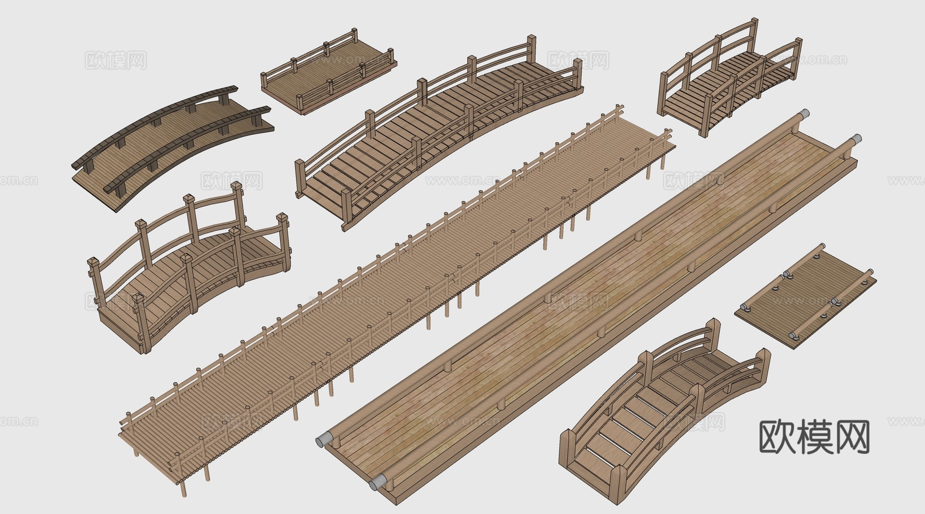Pick the small flat platform with post railings
Image resolution: width=925 pixels, height=514 pixels.
pos(329,72)
